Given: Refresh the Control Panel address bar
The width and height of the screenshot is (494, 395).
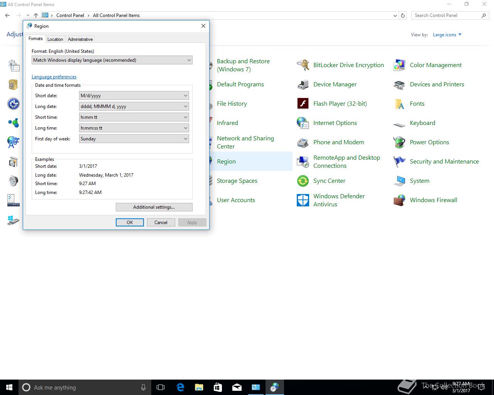Looking at the screenshot, I should click(403, 15).
